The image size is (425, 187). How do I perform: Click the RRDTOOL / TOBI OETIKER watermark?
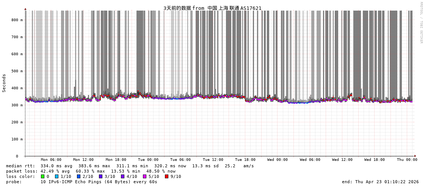421,22
